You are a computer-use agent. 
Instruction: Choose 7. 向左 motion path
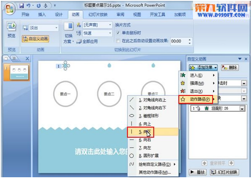point(153,148)
